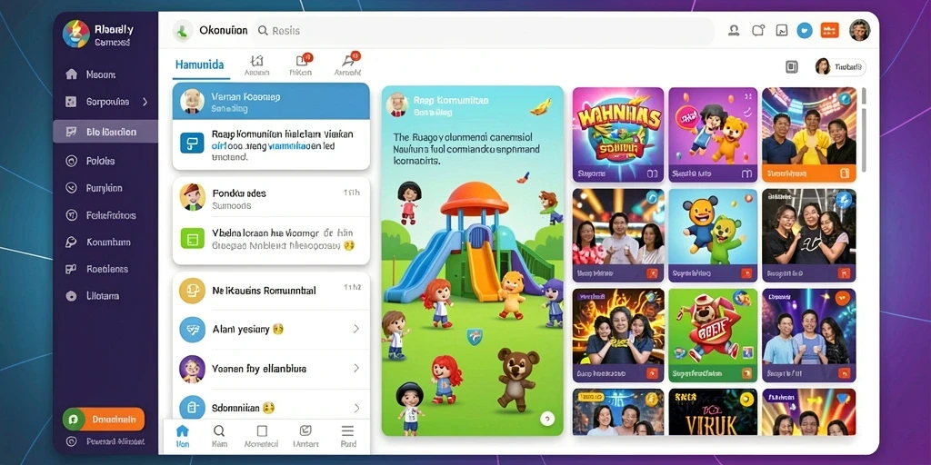
Task: Click the yellow bird icon on playground post
Action: [x=540, y=105]
